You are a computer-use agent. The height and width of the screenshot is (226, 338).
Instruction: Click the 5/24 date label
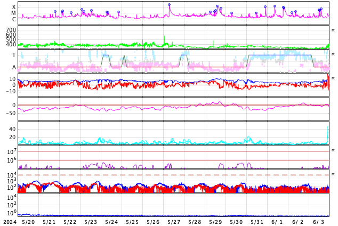pos(111,222)
